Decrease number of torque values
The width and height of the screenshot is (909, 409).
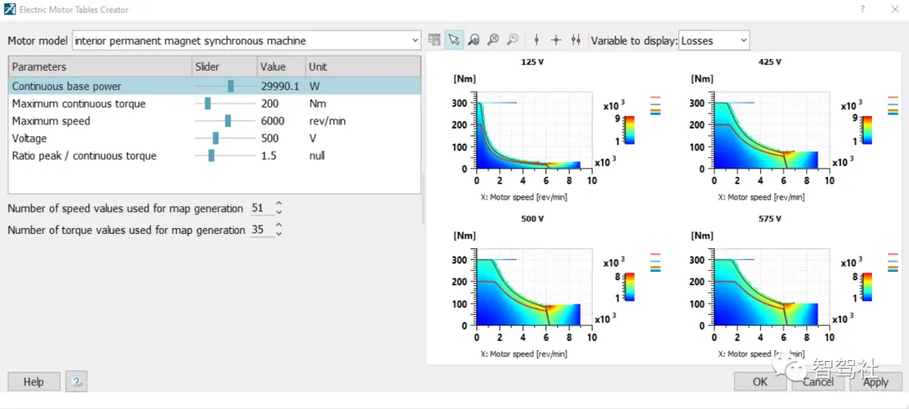[x=279, y=233]
